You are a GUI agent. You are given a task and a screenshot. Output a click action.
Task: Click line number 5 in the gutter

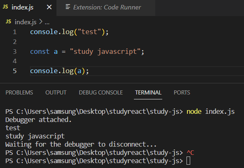tap(15, 71)
